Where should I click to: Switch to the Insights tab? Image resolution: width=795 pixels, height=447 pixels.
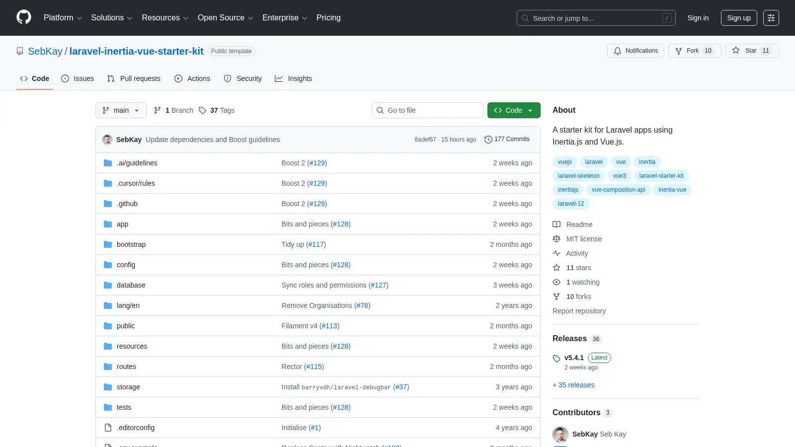click(x=293, y=78)
